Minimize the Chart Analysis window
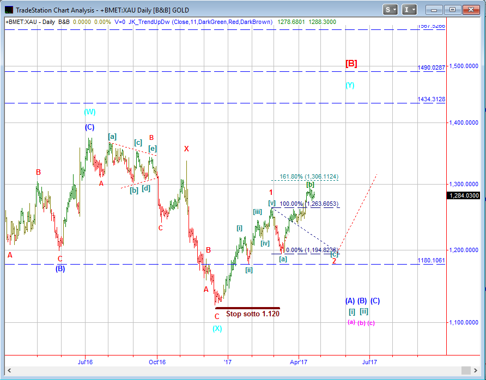The image size is (486, 380). 434,9
